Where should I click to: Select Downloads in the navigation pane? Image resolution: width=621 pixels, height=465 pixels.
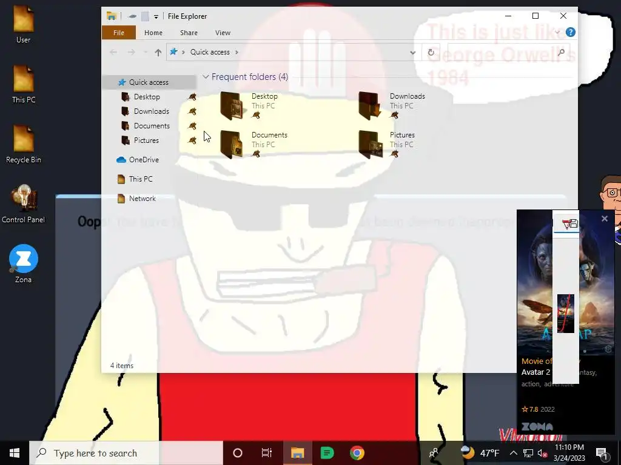tap(151, 111)
